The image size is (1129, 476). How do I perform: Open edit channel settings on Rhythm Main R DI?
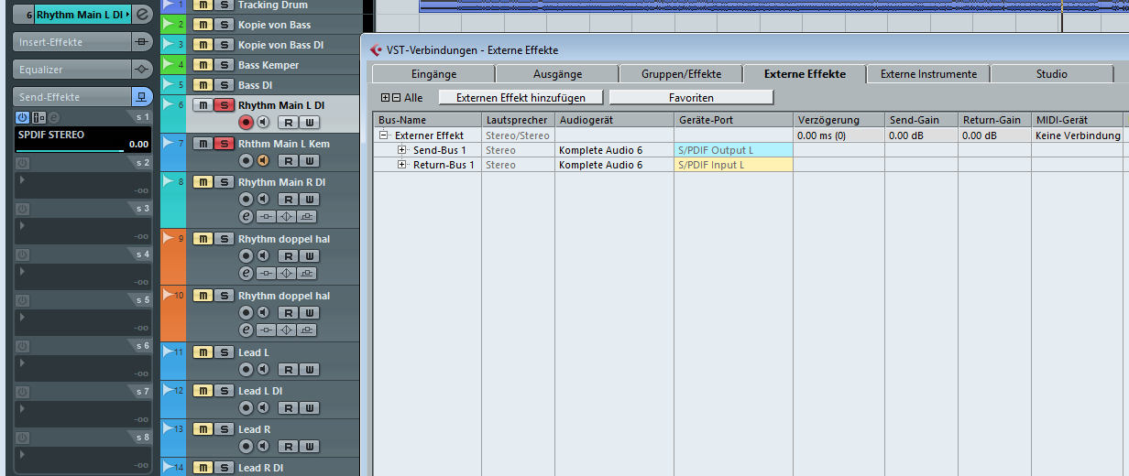(x=246, y=217)
